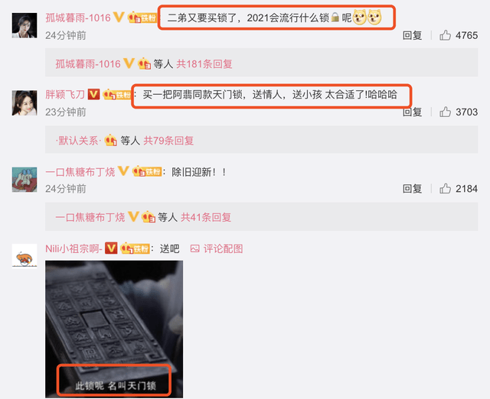Viewport: 490px width, 399px height.
Task: Reply to the 除旧迎新 comment
Action: [x=412, y=189]
